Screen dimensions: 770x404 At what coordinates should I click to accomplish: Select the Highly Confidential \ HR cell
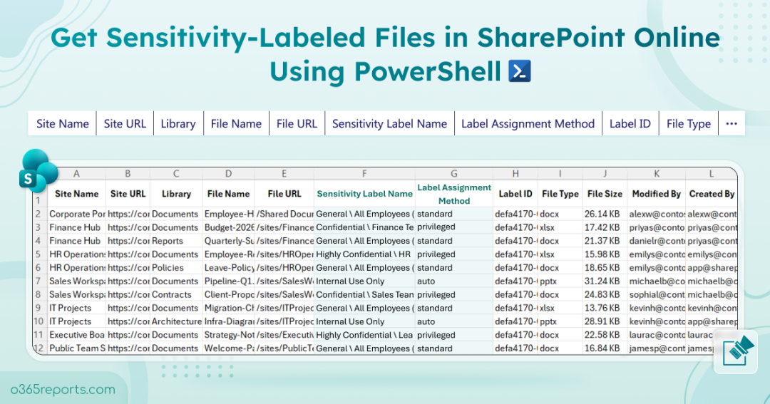tap(364, 254)
